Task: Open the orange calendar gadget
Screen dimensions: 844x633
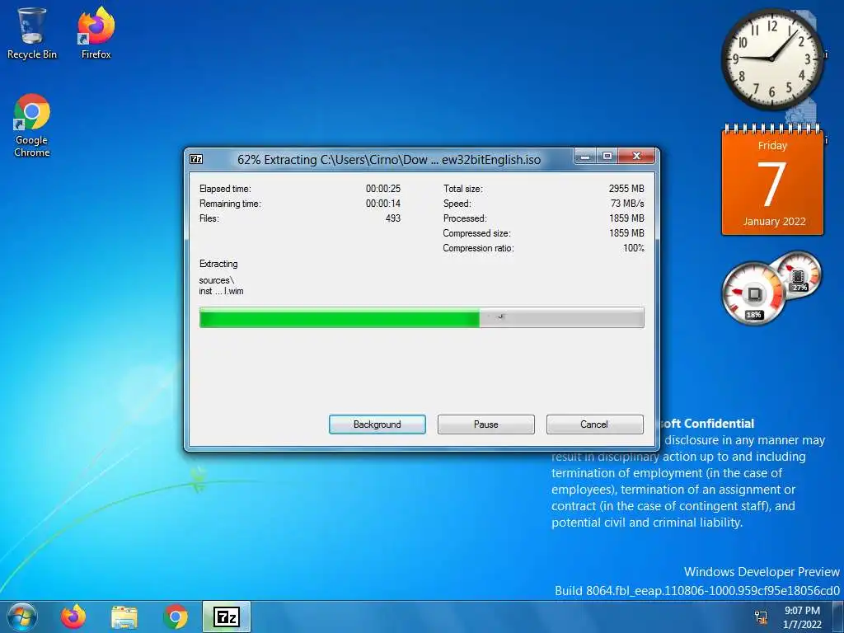Action: coord(772,180)
